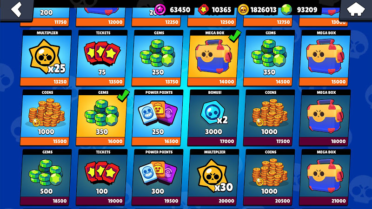Claim the 250 Gems reward at 13750
This screenshot has height=209, width=372.
pyautogui.click(x=158, y=58)
